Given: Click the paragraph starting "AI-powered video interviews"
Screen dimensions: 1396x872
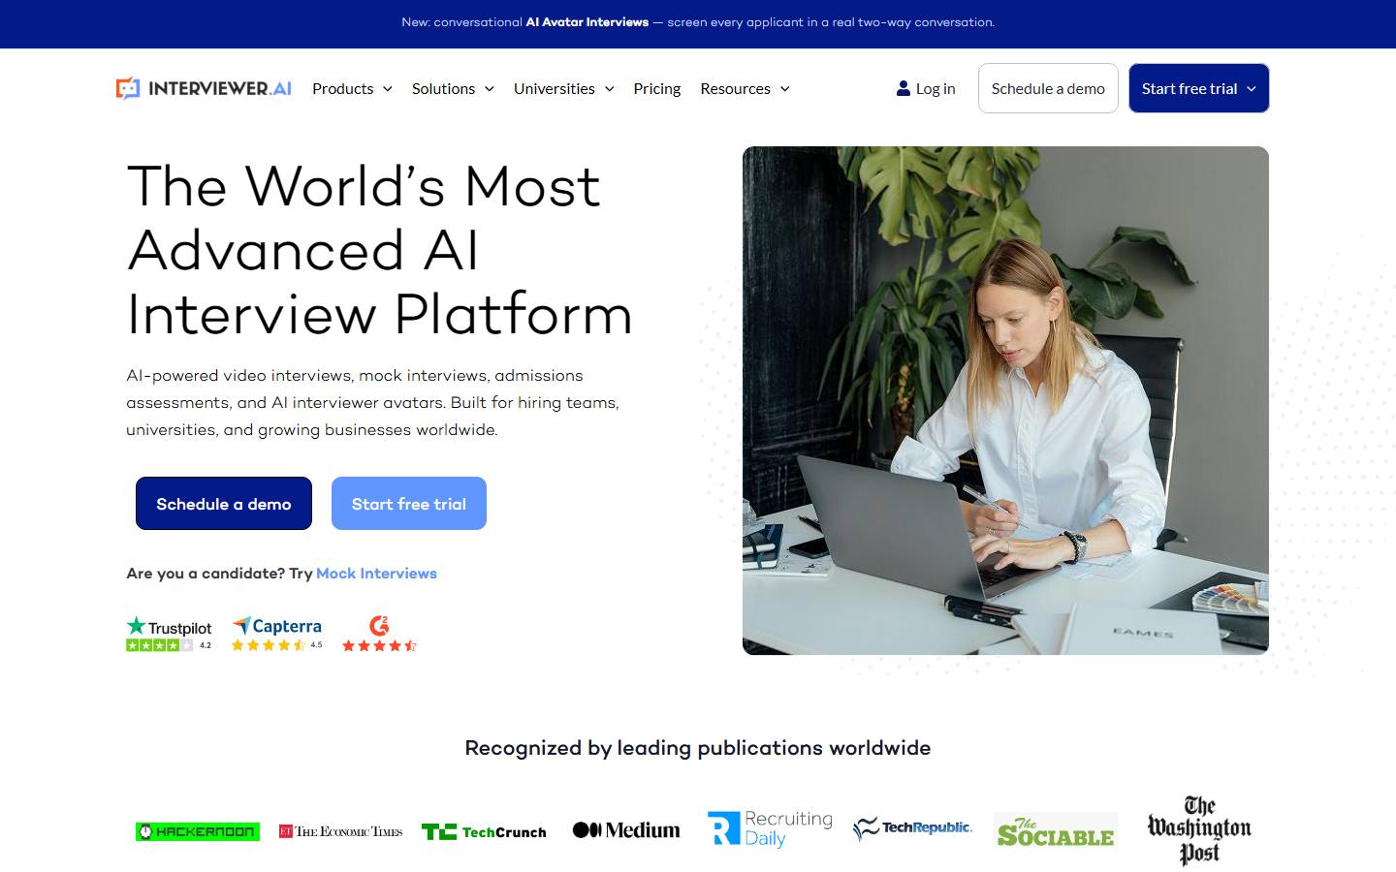Looking at the screenshot, I should coord(373,402).
